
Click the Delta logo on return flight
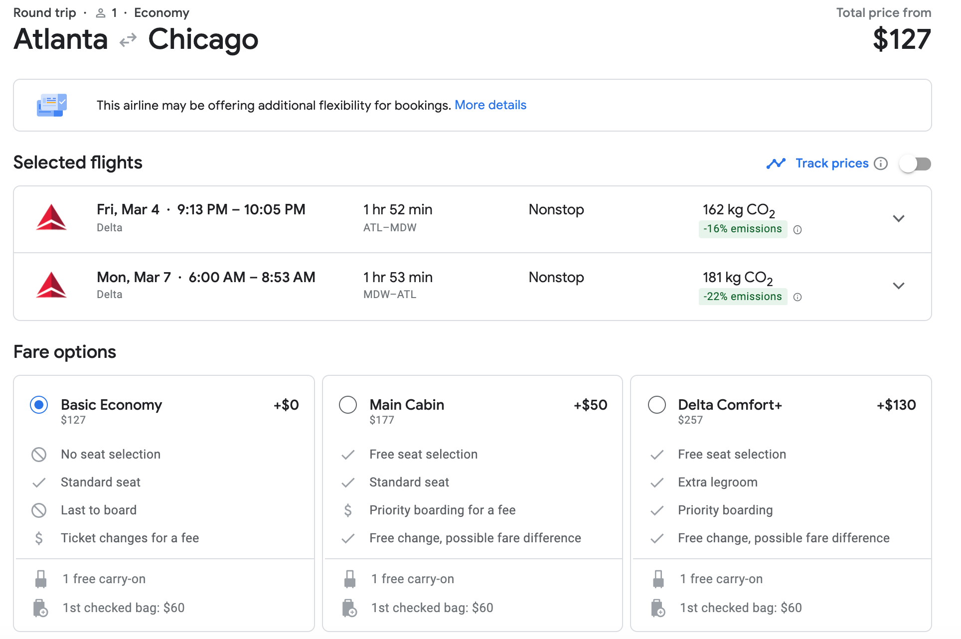click(51, 285)
